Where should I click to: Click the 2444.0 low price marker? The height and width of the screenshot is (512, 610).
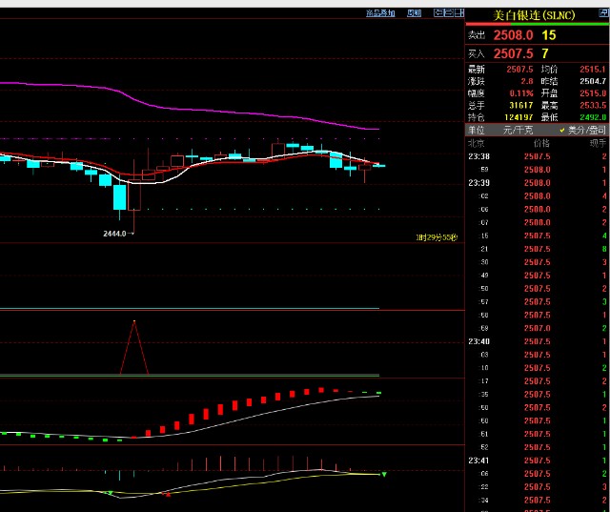[x=116, y=233]
